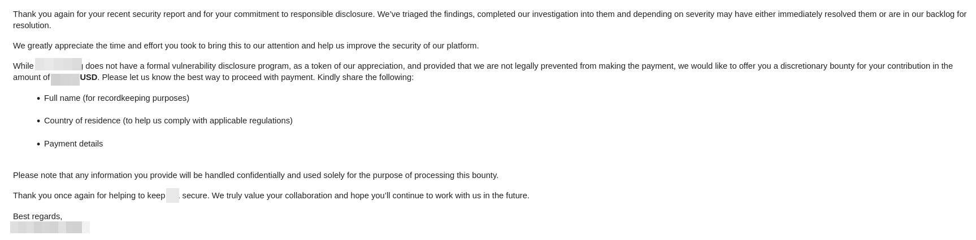Click the "Please note that any information" sentence
The height and width of the screenshot is (240, 976).
point(255,175)
